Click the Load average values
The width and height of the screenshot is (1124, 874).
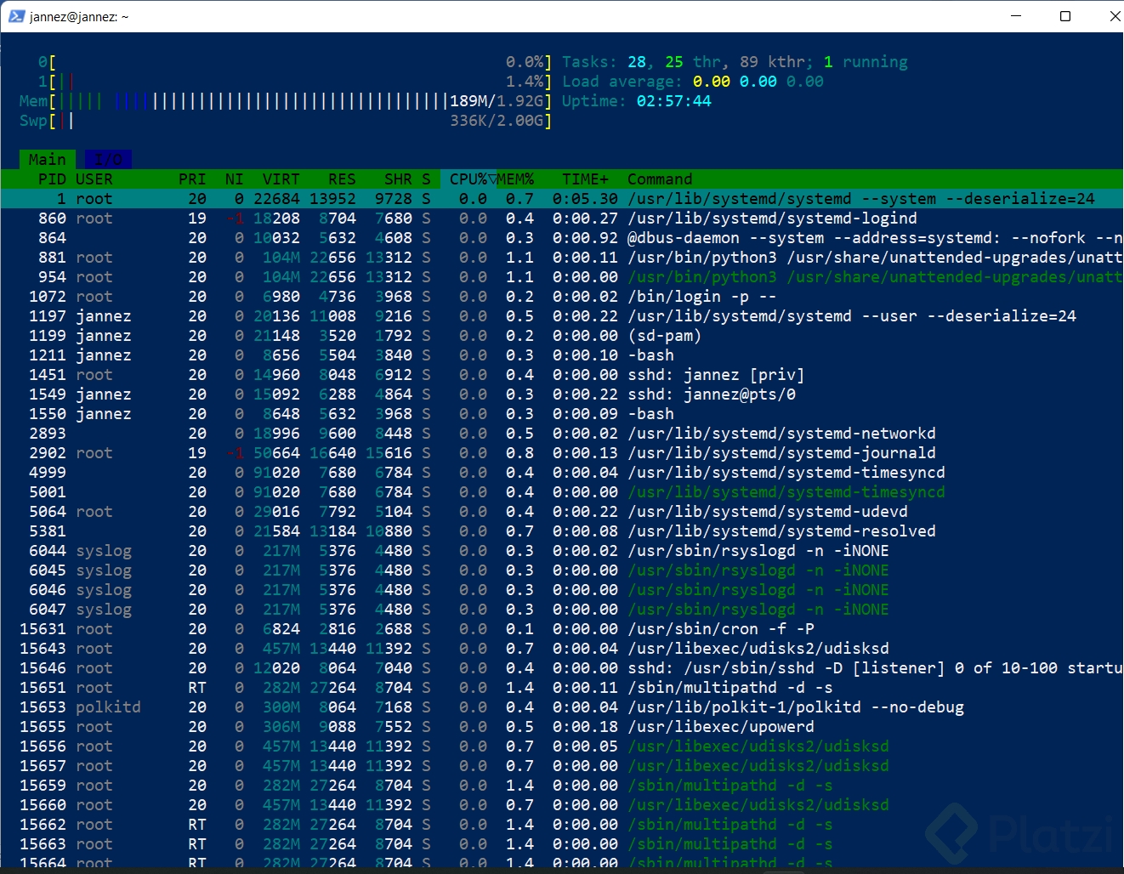tap(758, 82)
